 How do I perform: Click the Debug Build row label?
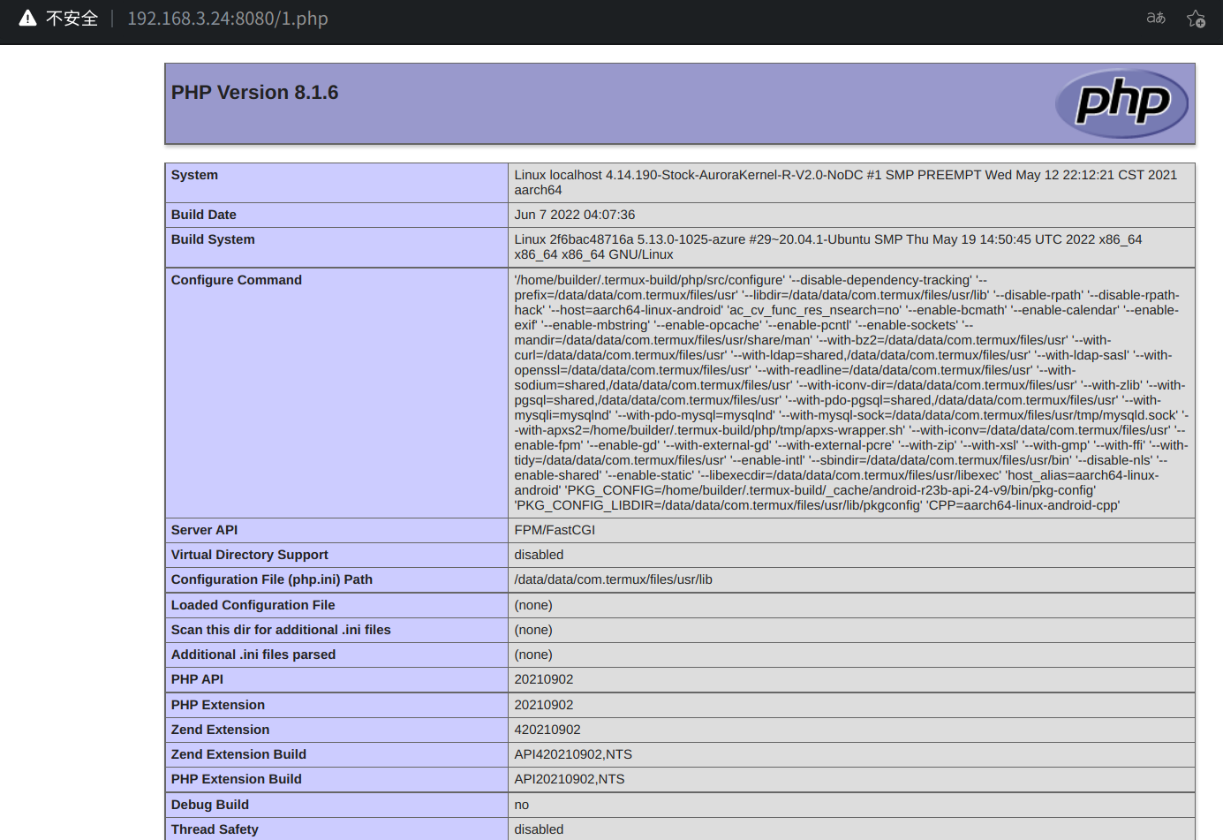[x=210, y=805]
